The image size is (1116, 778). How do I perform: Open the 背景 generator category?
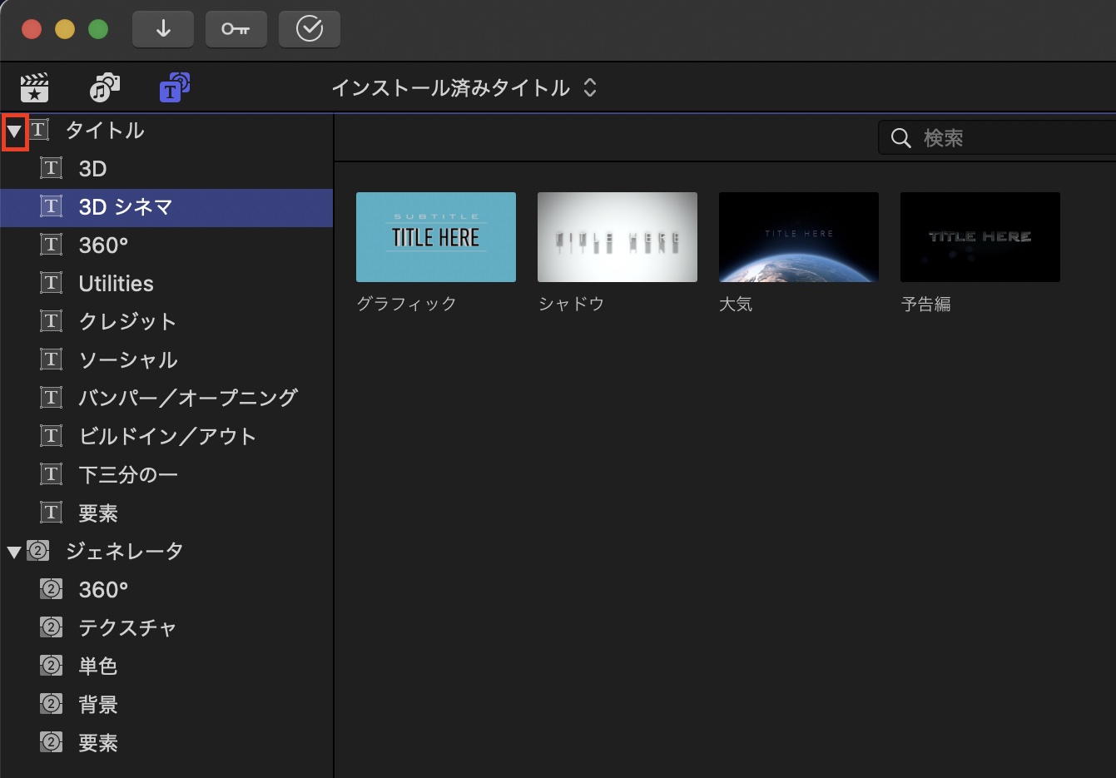click(x=98, y=705)
